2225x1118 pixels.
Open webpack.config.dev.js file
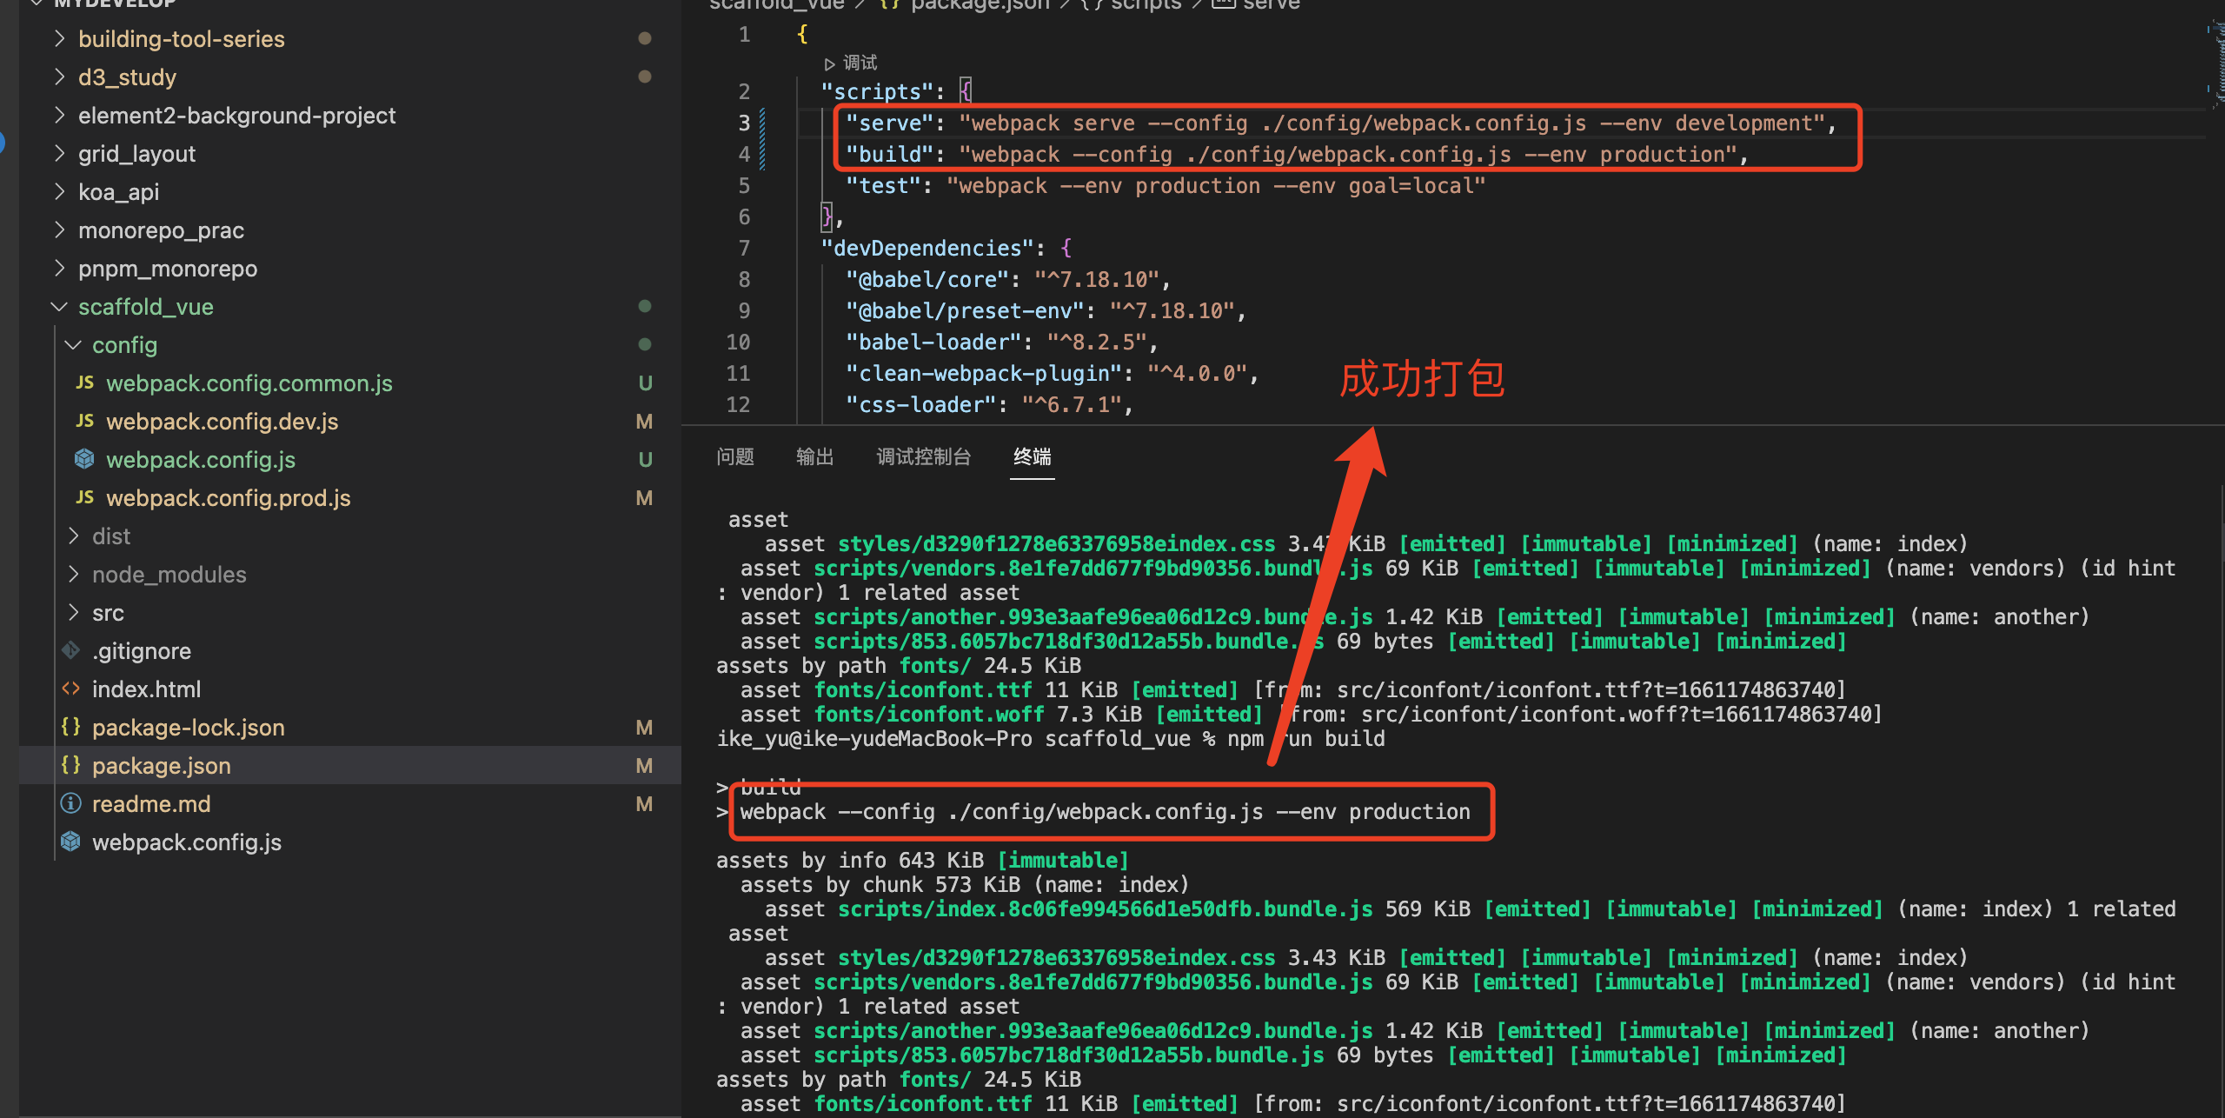(x=222, y=422)
